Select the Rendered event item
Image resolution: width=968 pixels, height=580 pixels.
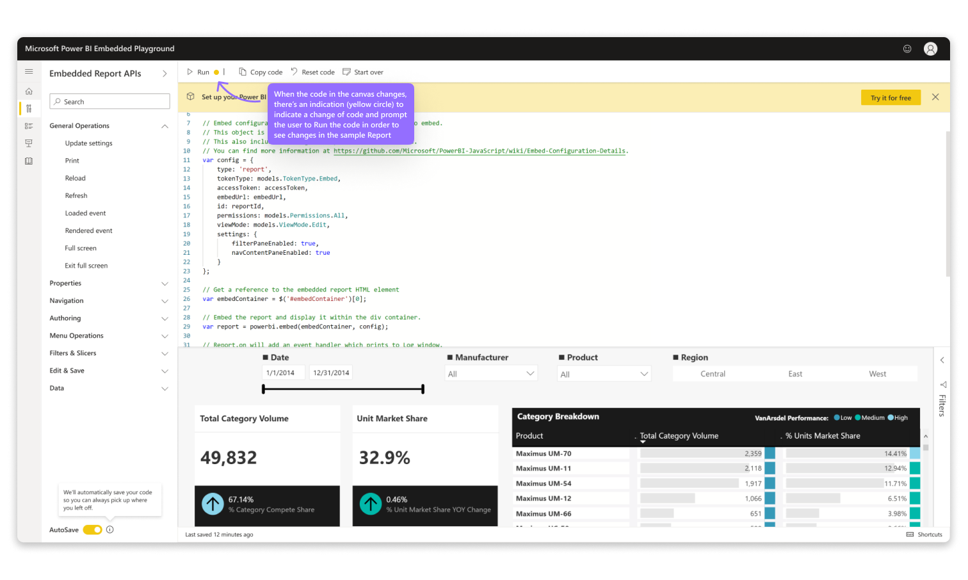point(88,230)
